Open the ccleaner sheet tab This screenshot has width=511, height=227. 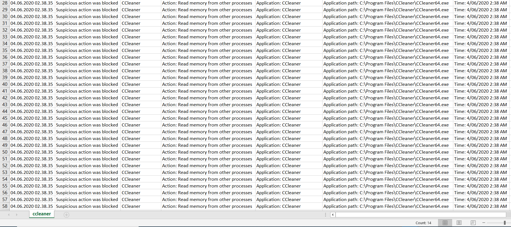pyautogui.click(x=42, y=214)
